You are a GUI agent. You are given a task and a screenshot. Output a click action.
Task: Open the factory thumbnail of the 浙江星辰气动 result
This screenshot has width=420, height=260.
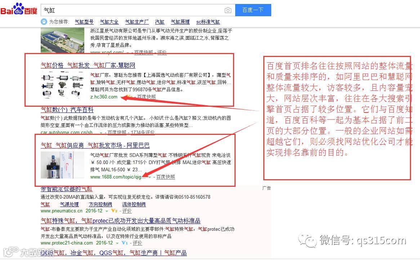point(62,40)
